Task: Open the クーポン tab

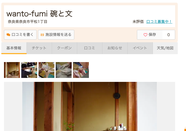Action: [64, 48]
